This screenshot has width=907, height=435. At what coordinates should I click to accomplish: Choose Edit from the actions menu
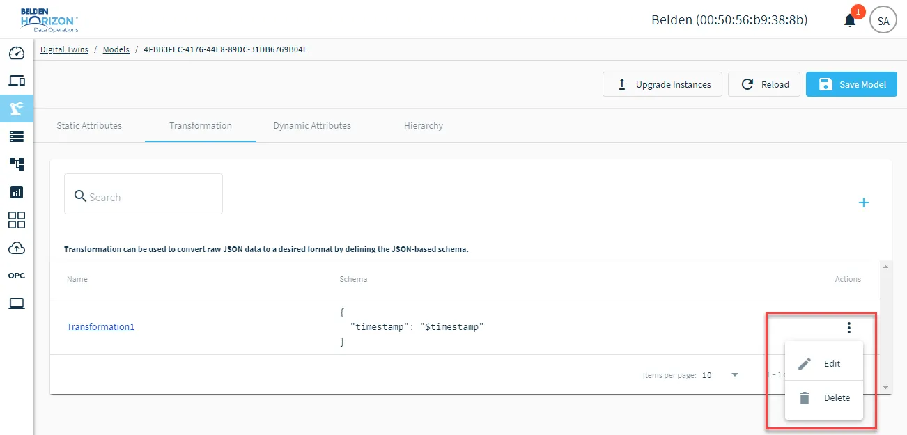tap(824, 363)
